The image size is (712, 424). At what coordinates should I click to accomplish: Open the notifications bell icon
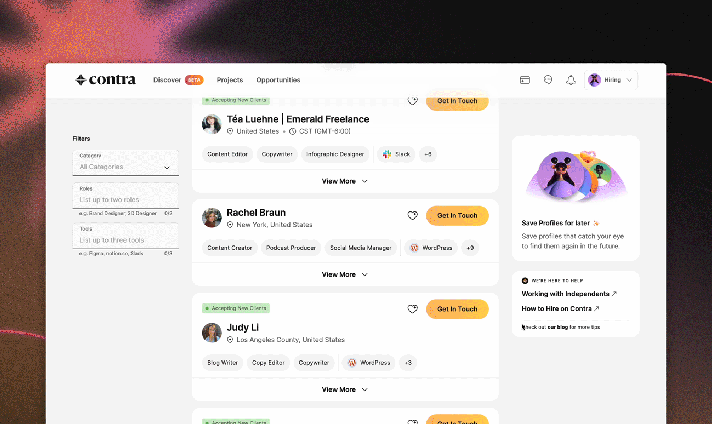coord(571,80)
